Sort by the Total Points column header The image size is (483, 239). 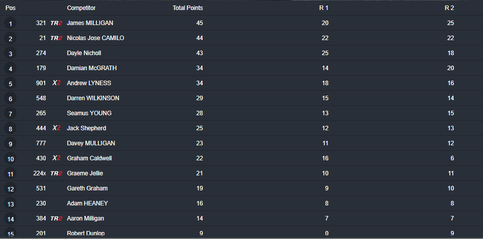pyautogui.click(x=188, y=8)
